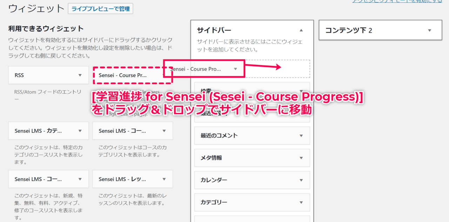Click the 最近のコメント widget title
449x222 pixels.
tap(219, 136)
